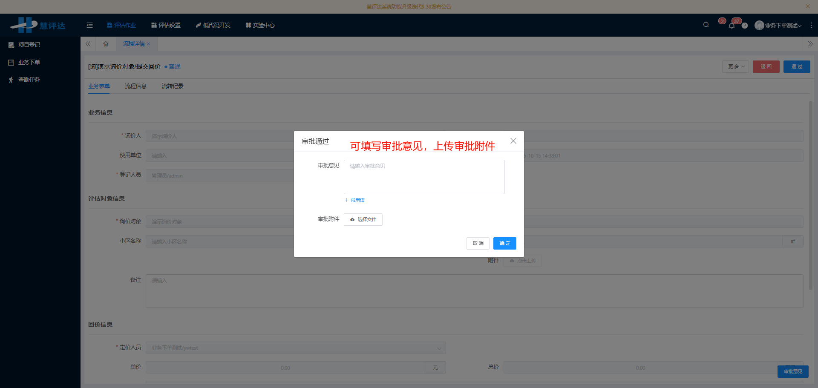Click the 审批意见 text input area
Screen dimensions: 818x388
[x=423, y=177]
